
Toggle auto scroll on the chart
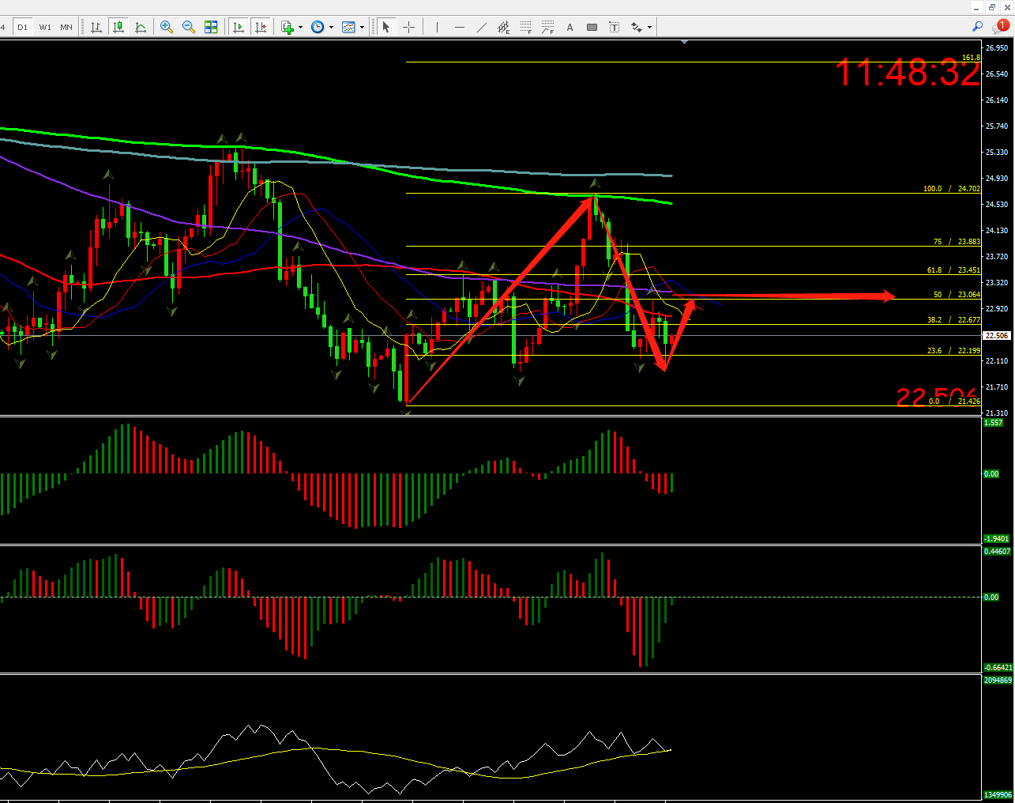[x=239, y=27]
